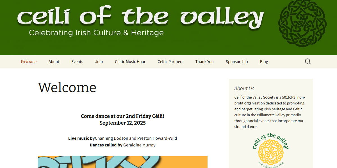This screenshot has height=168, width=337.
Task: Open the Join page
Action: coord(99,61)
